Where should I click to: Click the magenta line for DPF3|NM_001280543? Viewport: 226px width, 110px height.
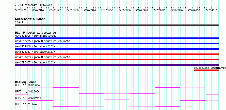pos(117,100)
